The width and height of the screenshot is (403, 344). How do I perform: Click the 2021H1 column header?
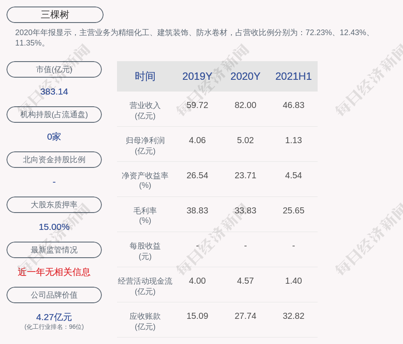pos(293,76)
